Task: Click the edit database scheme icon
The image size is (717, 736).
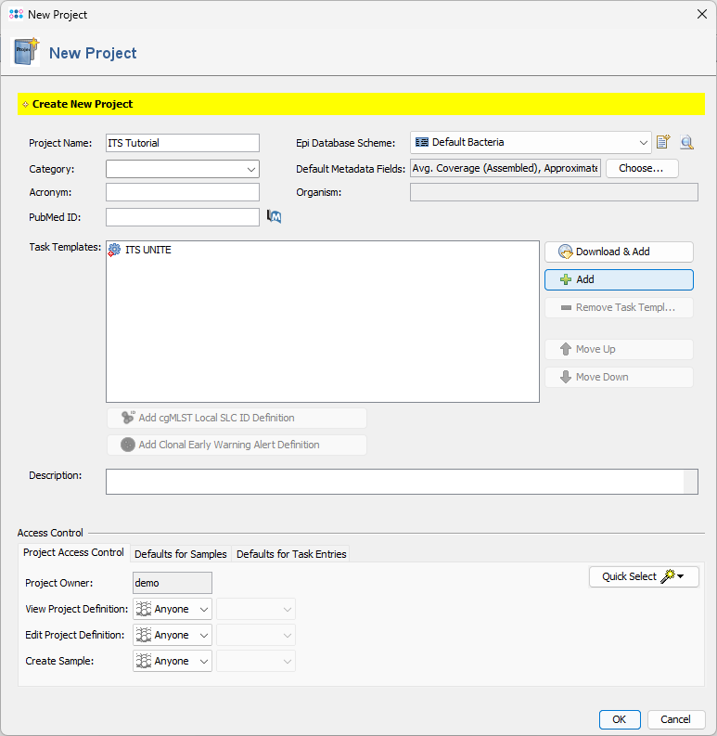Action: pos(663,142)
